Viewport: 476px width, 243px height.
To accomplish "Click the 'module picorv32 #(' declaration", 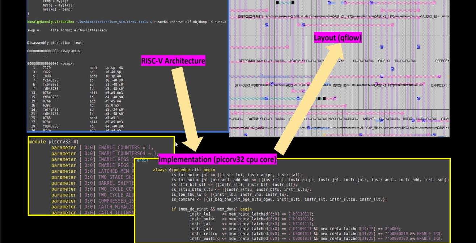I will pyautogui.click(x=54, y=142).
